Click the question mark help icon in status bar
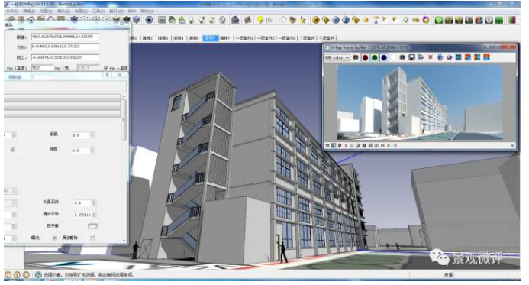This screenshot has height=285, width=529. 38,275
